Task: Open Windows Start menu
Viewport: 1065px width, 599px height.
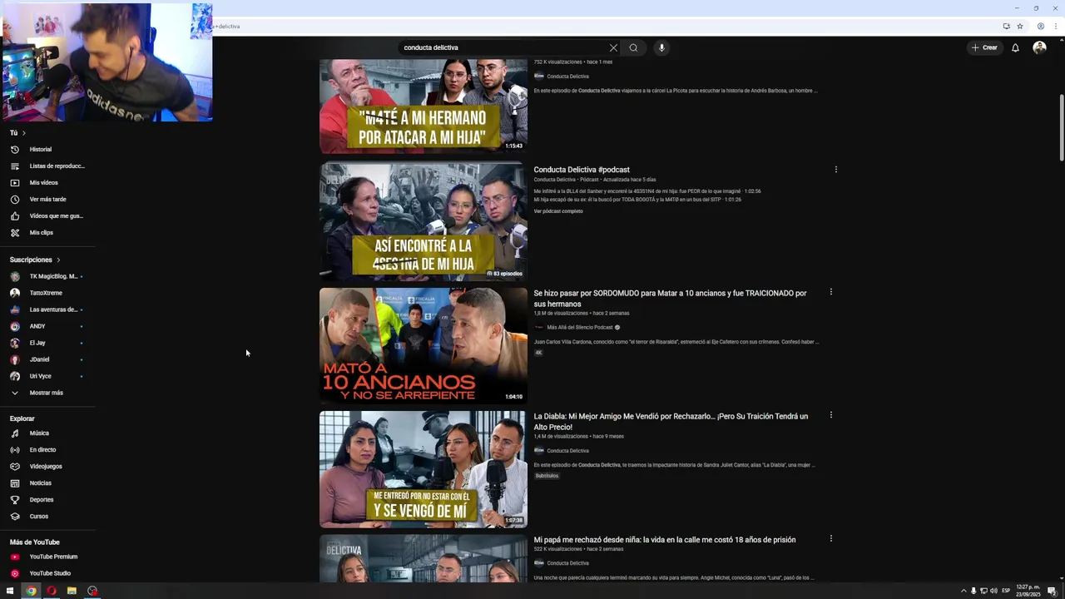Action: (10, 591)
